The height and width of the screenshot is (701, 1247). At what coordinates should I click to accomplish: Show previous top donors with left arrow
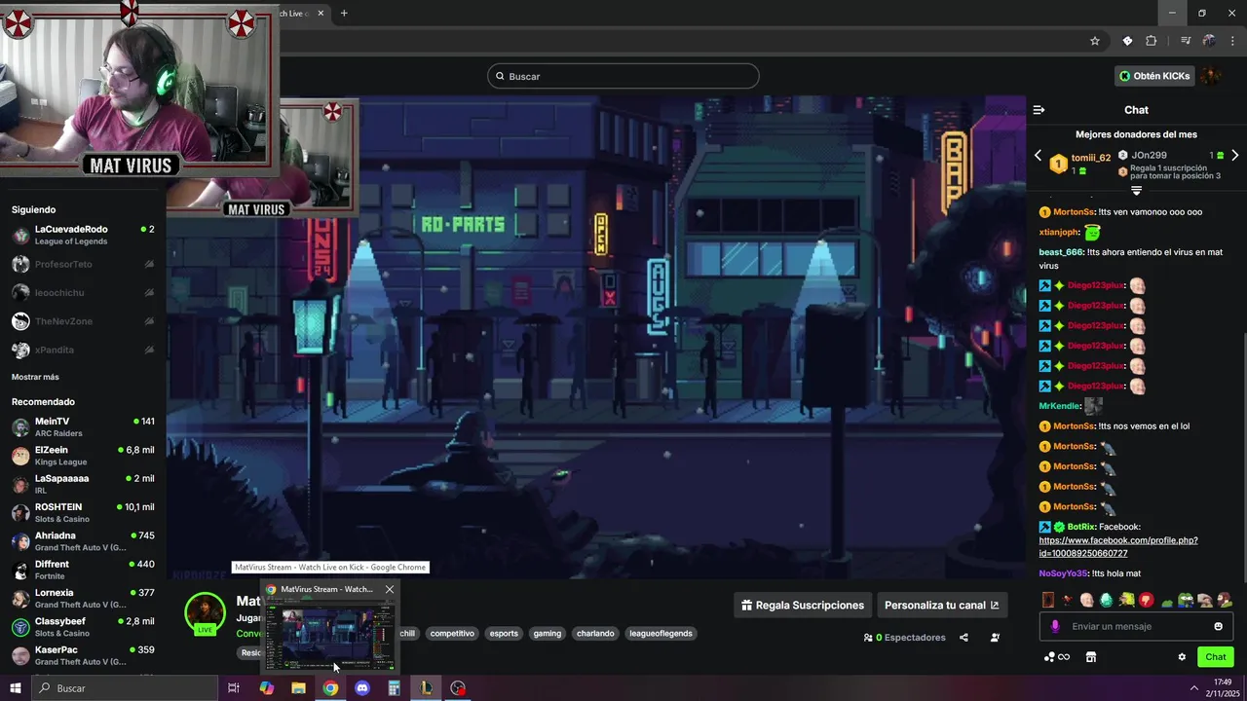pyautogui.click(x=1038, y=156)
